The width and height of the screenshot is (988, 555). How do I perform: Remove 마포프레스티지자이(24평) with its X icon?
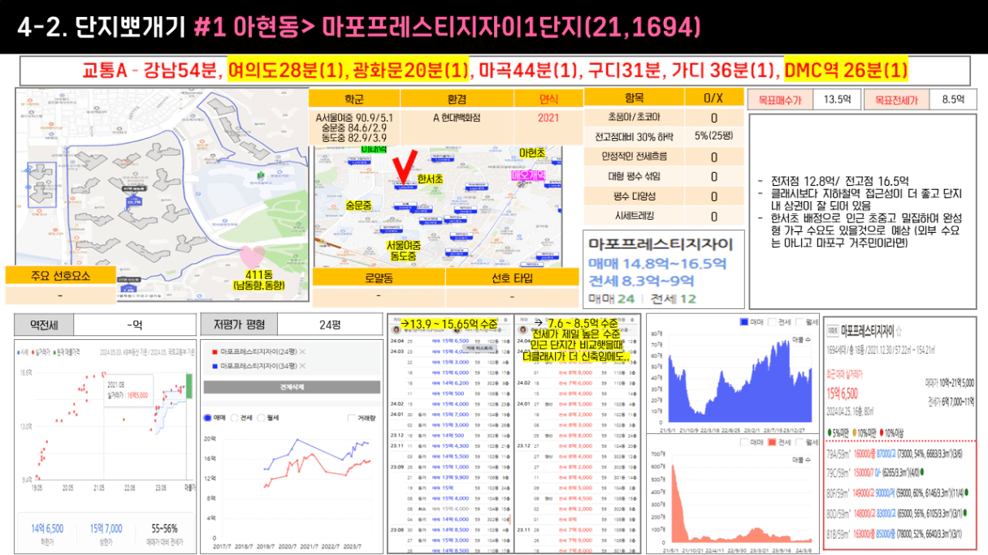[302, 351]
